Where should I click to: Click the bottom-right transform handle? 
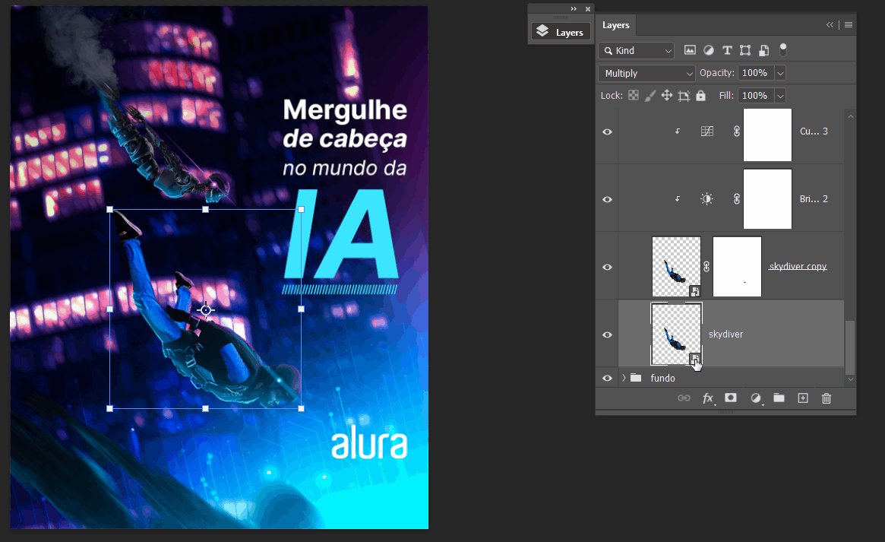pyautogui.click(x=301, y=408)
